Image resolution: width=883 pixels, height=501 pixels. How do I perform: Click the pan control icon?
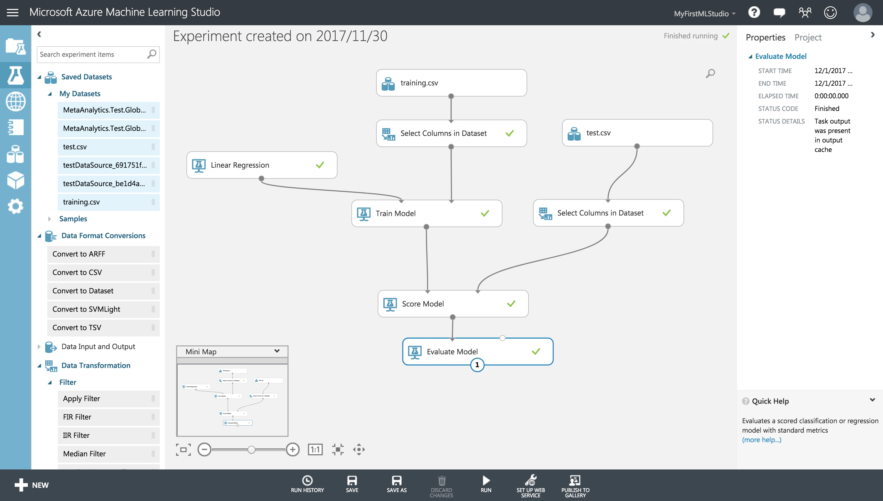359,449
